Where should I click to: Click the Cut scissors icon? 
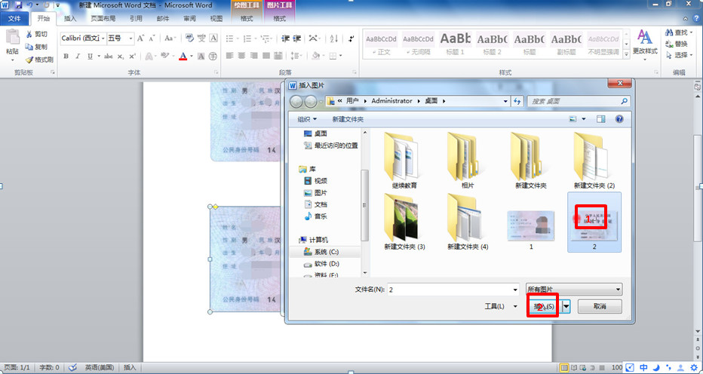point(29,34)
